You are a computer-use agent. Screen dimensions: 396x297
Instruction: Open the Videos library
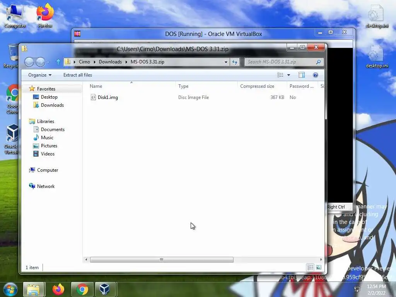[48, 154]
